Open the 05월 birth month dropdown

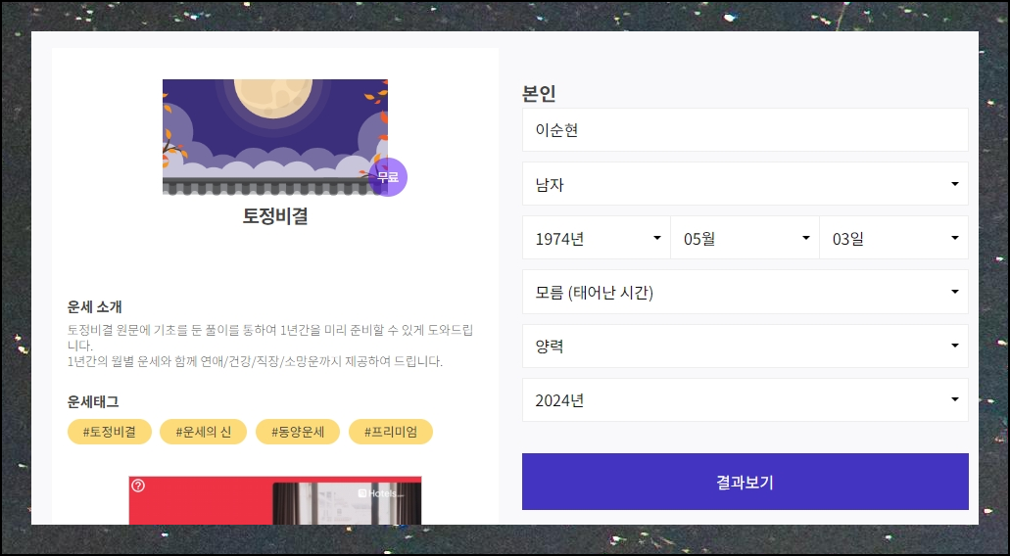click(x=745, y=238)
